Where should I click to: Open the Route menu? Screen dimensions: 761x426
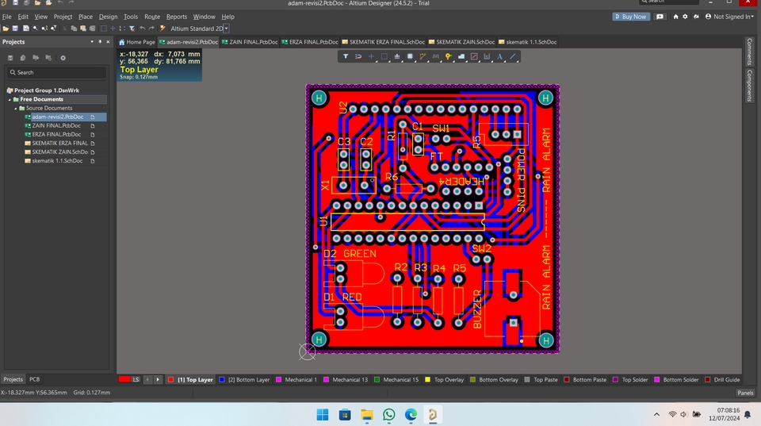(152, 17)
